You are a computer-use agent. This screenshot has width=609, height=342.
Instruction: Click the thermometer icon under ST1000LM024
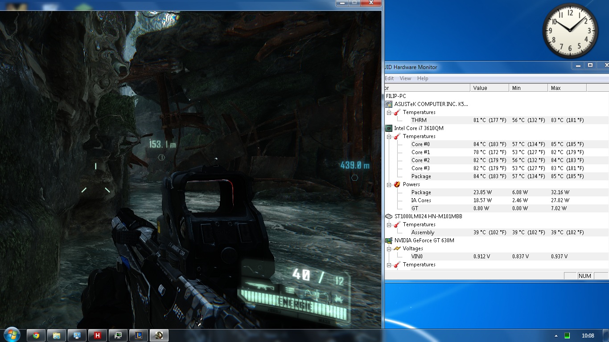click(397, 224)
